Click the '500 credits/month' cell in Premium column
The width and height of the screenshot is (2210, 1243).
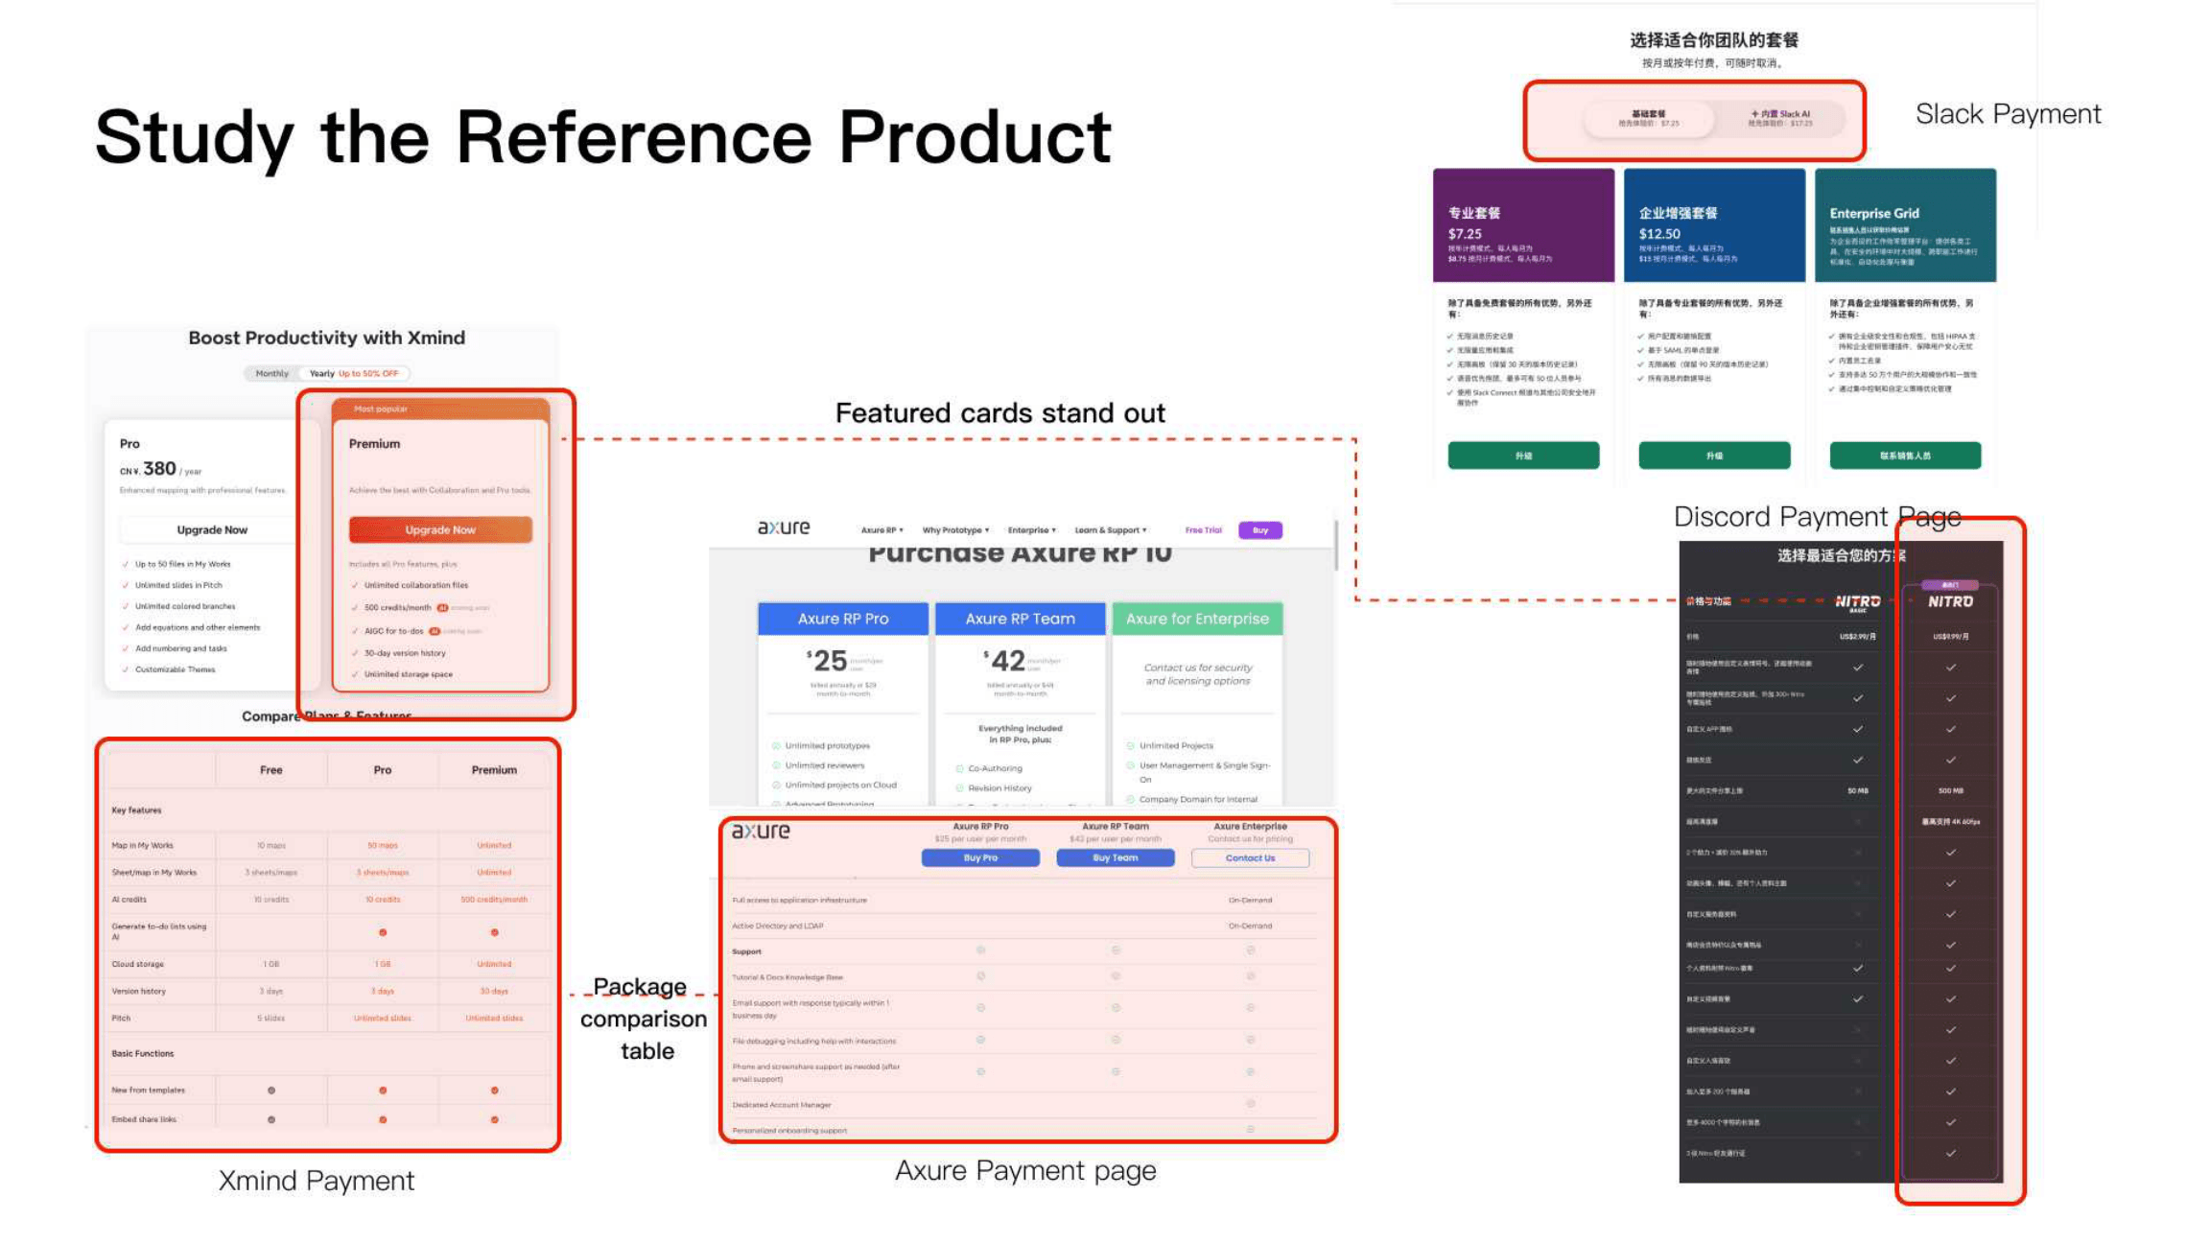point(494,900)
